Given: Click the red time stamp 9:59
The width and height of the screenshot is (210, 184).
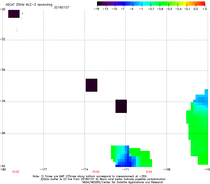Looking at the screenshot, I should click(x=149, y=172).
